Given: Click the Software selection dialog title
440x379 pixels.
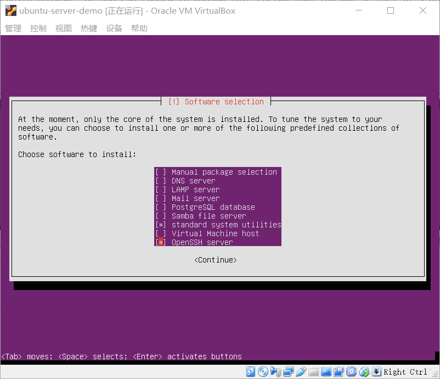Looking at the screenshot, I should [216, 102].
